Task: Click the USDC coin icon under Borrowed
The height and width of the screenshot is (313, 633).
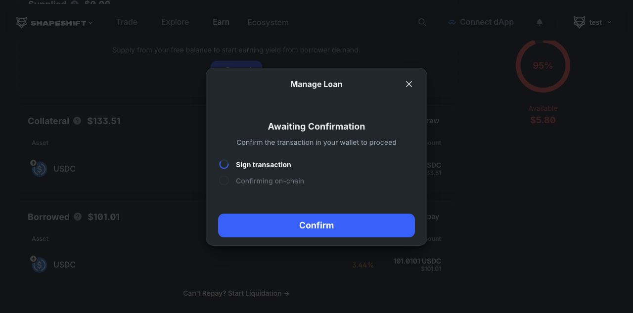Action: click(x=40, y=265)
